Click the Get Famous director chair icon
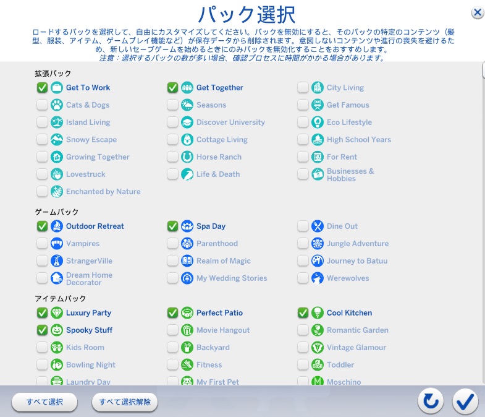Image resolution: width=485 pixels, height=417 pixels. coord(318,105)
